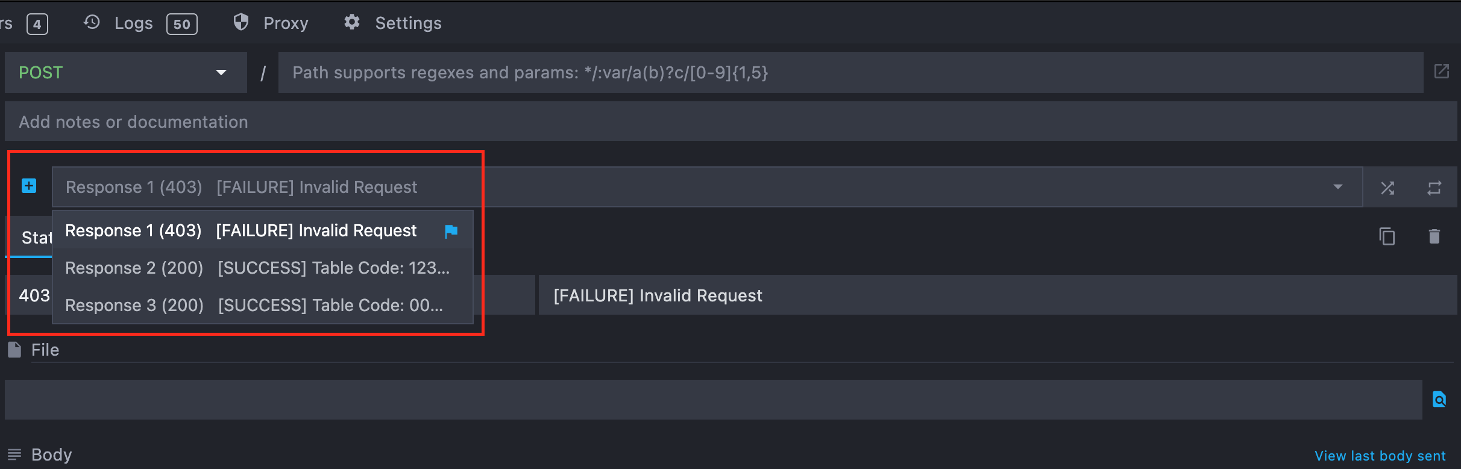Click the View last body sent link
The image size is (1461, 469).
pos(1380,455)
